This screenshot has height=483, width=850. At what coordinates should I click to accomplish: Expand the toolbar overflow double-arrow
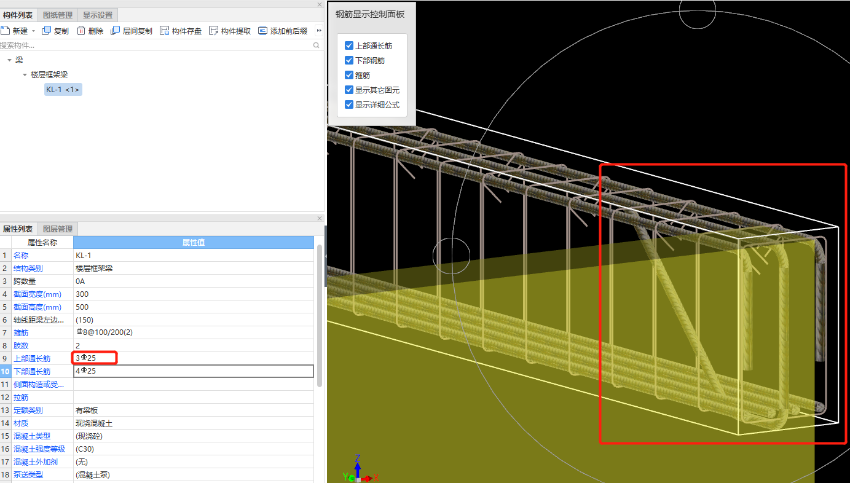(319, 31)
